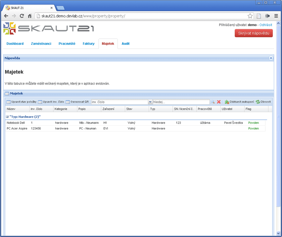Image resolution: width=282 pixels, height=237 pixels.
Task: Refresh the table with Obnovit
Action: pos(263,102)
